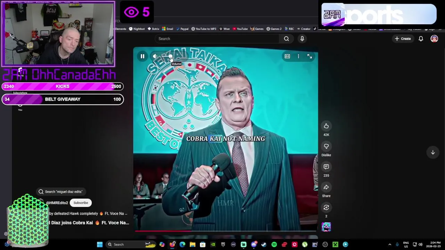Open the Botrix bookmark

[153, 29]
